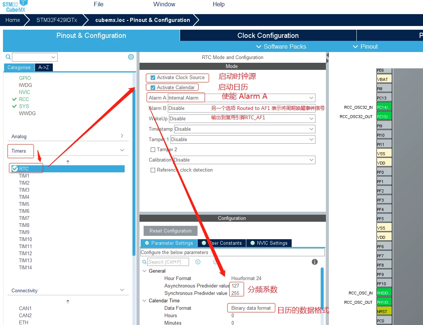Select the PC0 pin

pyautogui.click(x=384, y=321)
